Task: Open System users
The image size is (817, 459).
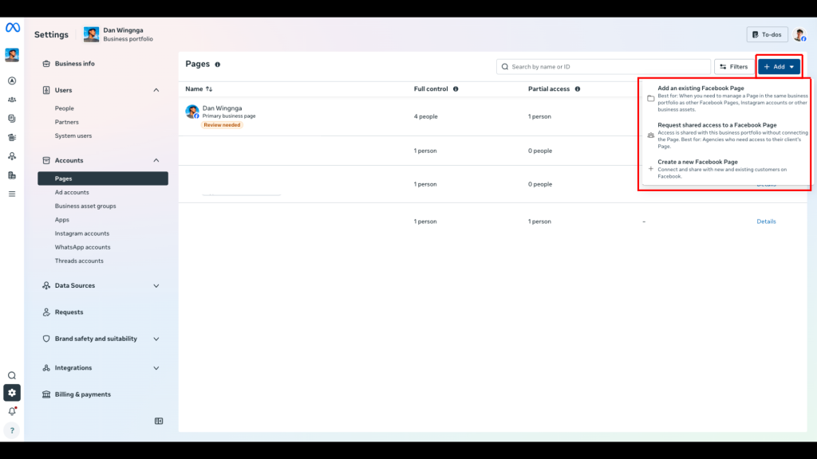Action: click(x=73, y=135)
